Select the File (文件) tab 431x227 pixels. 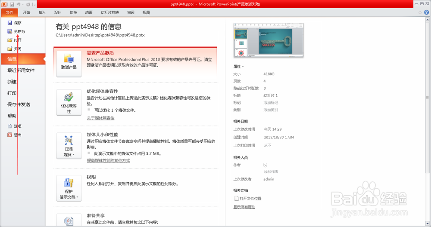tap(9, 12)
